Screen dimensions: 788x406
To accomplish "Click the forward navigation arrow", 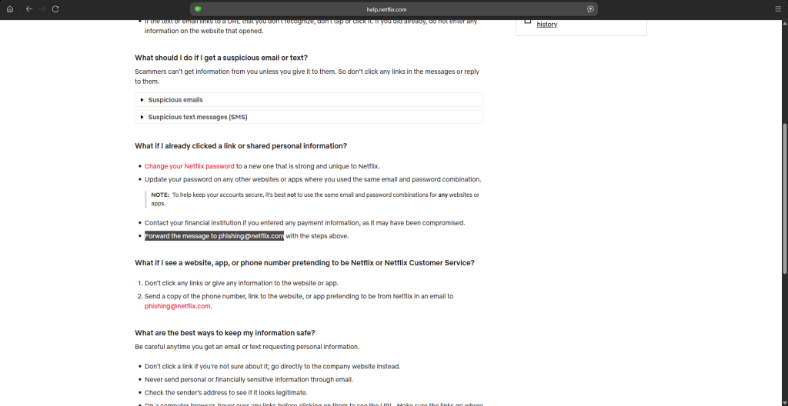I will 42,8.
